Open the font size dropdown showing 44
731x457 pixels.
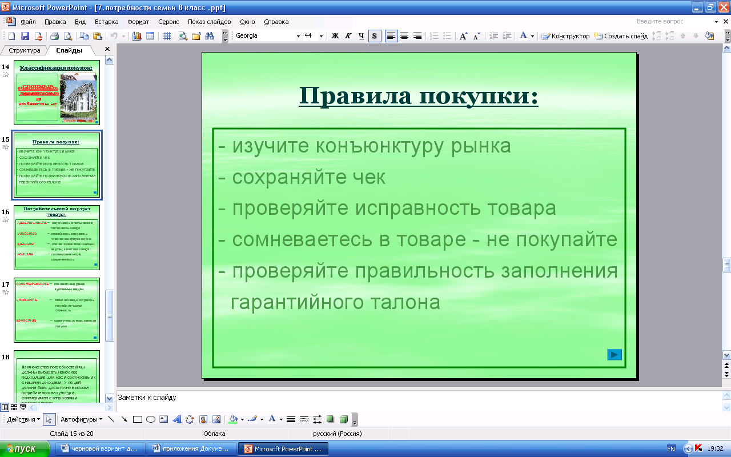(321, 36)
